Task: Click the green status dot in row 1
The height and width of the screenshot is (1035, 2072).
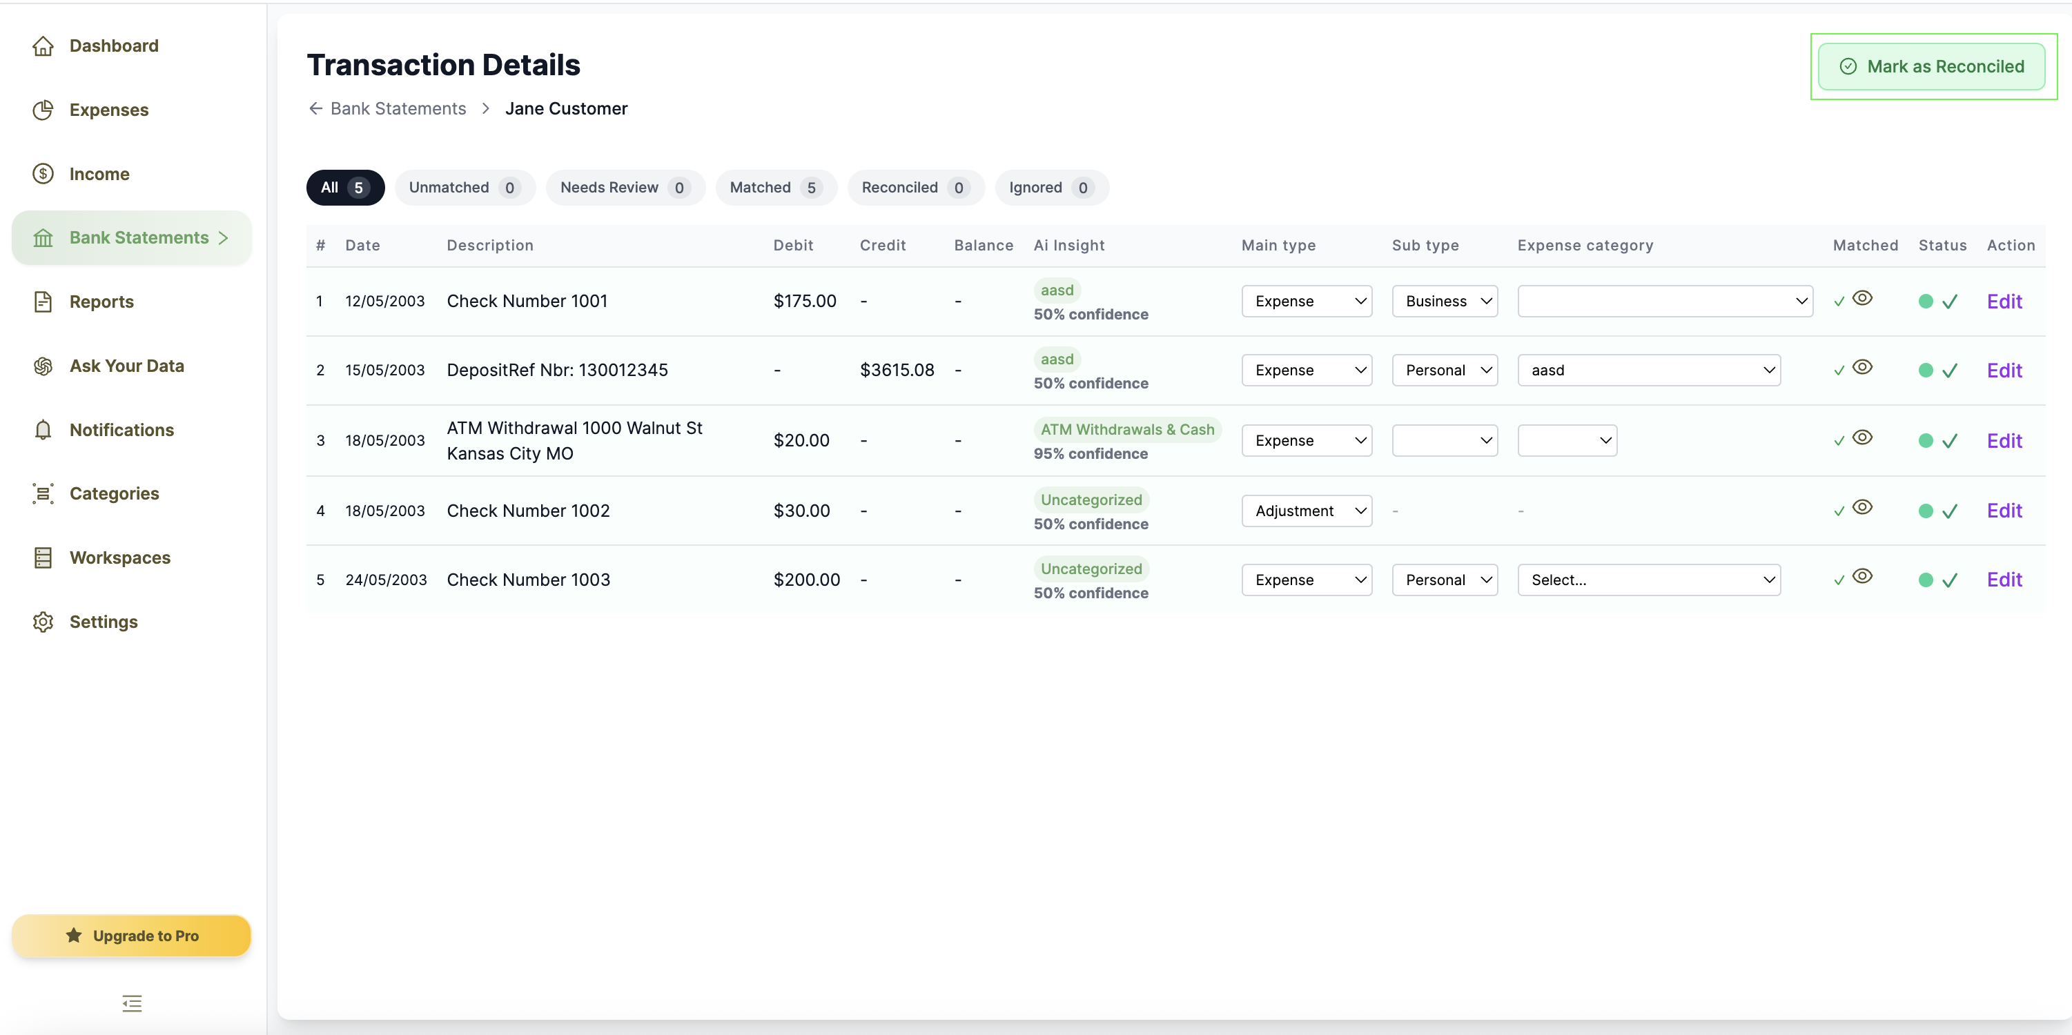Action: point(1926,302)
